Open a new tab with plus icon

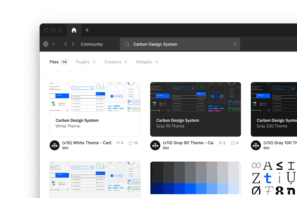click(x=87, y=30)
